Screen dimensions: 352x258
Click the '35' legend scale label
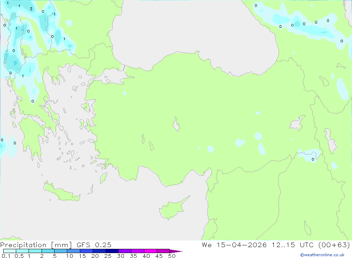pyautogui.click(x=133, y=256)
